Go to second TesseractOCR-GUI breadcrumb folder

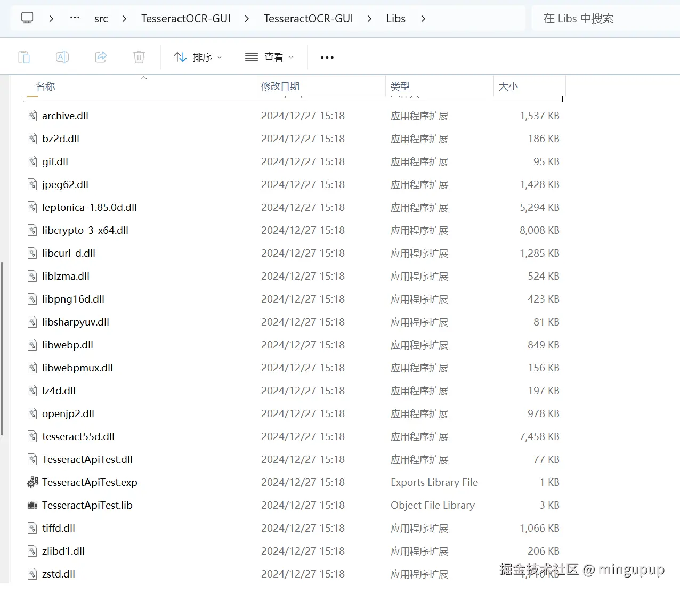[309, 19]
